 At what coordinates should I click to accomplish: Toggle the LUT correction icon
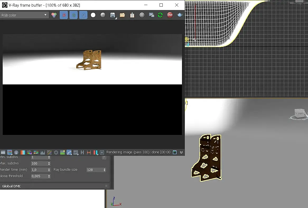point(76,152)
